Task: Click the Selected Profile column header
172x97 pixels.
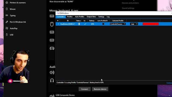Action: 118,21
